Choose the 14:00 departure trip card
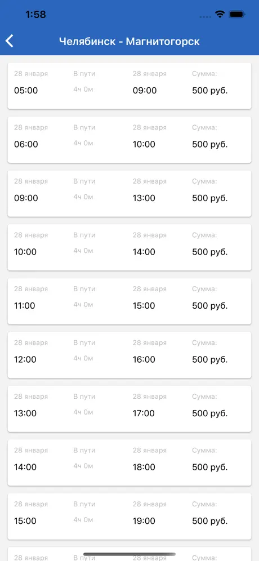Screen dimensions: 259x561 (129, 462)
